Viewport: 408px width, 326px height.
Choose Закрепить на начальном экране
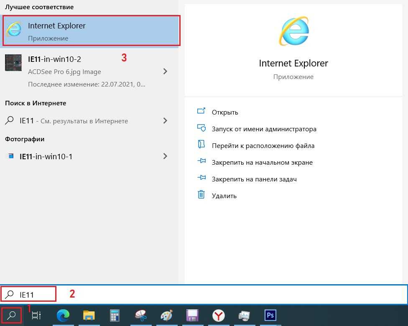tap(262, 162)
